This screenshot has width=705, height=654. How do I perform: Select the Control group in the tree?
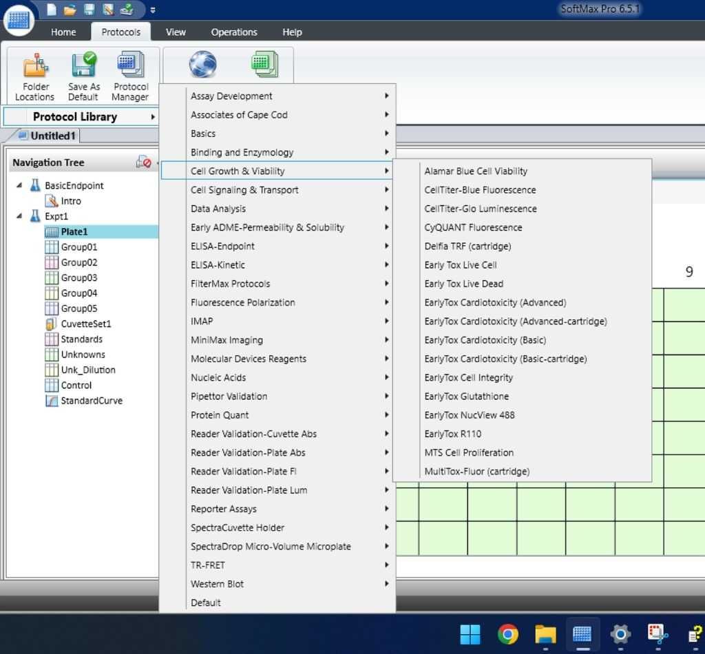point(76,386)
